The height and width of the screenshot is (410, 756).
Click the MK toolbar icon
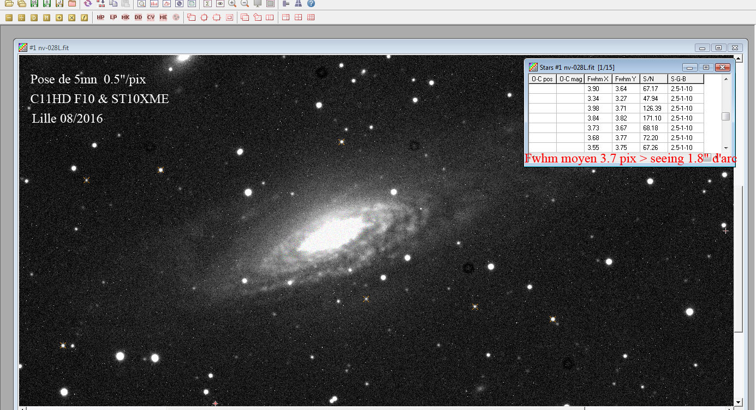coord(126,17)
